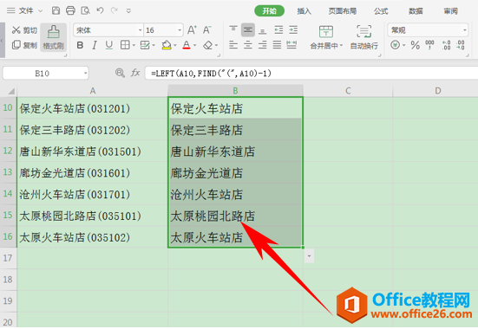Screen dimensions: 478x329
Task: Open the hamburger menu next to 文件
Action: pyautogui.click(x=11, y=10)
